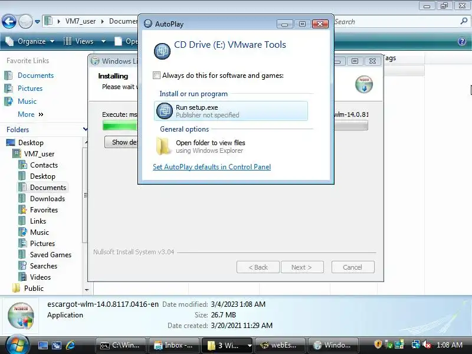Open the Views menu
This screenshot has width=472, height=354.
click(80, 41)
